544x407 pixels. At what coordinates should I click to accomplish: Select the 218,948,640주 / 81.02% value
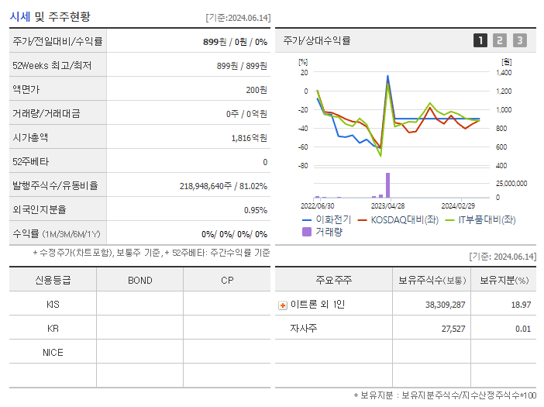click(223, 186)
